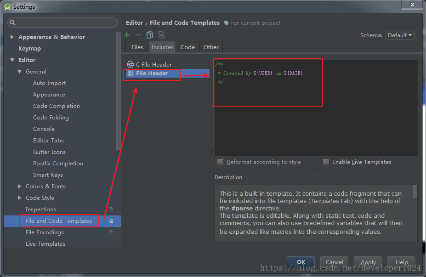This screenshot has width=426, height=277.
Task: Select Auto Import setting
Action: (x=50, y=83)
